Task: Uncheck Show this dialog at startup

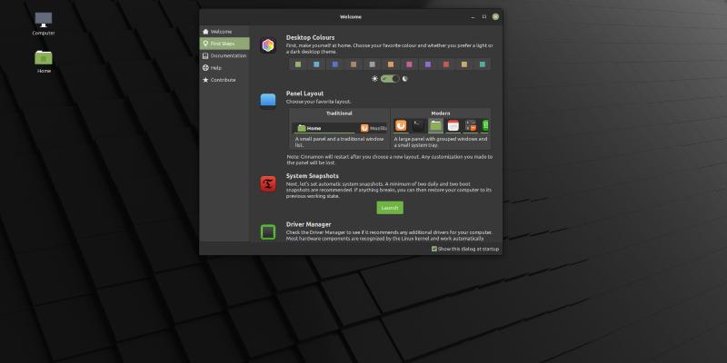Action: (x=435, y=248)
